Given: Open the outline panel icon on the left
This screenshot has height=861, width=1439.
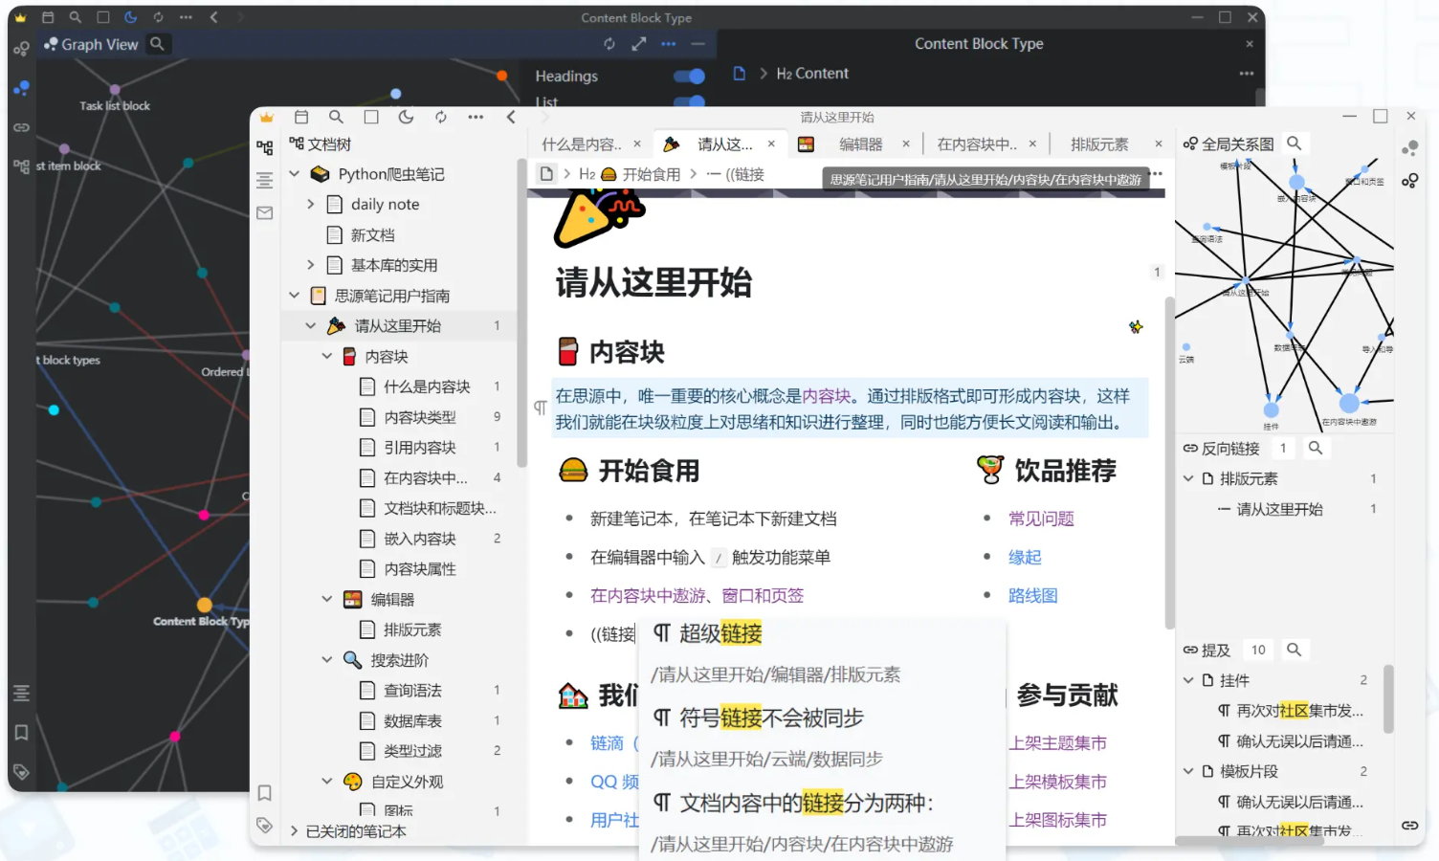Looking at the screenshot, I should (265, 180).
